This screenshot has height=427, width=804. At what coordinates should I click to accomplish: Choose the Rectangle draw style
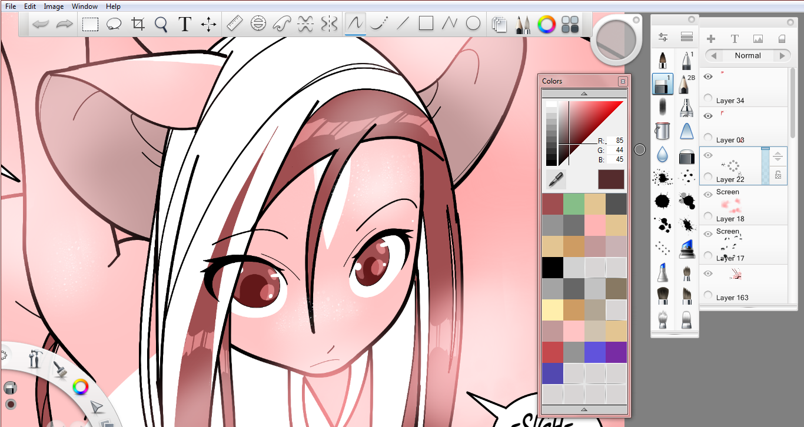[426, 24]
